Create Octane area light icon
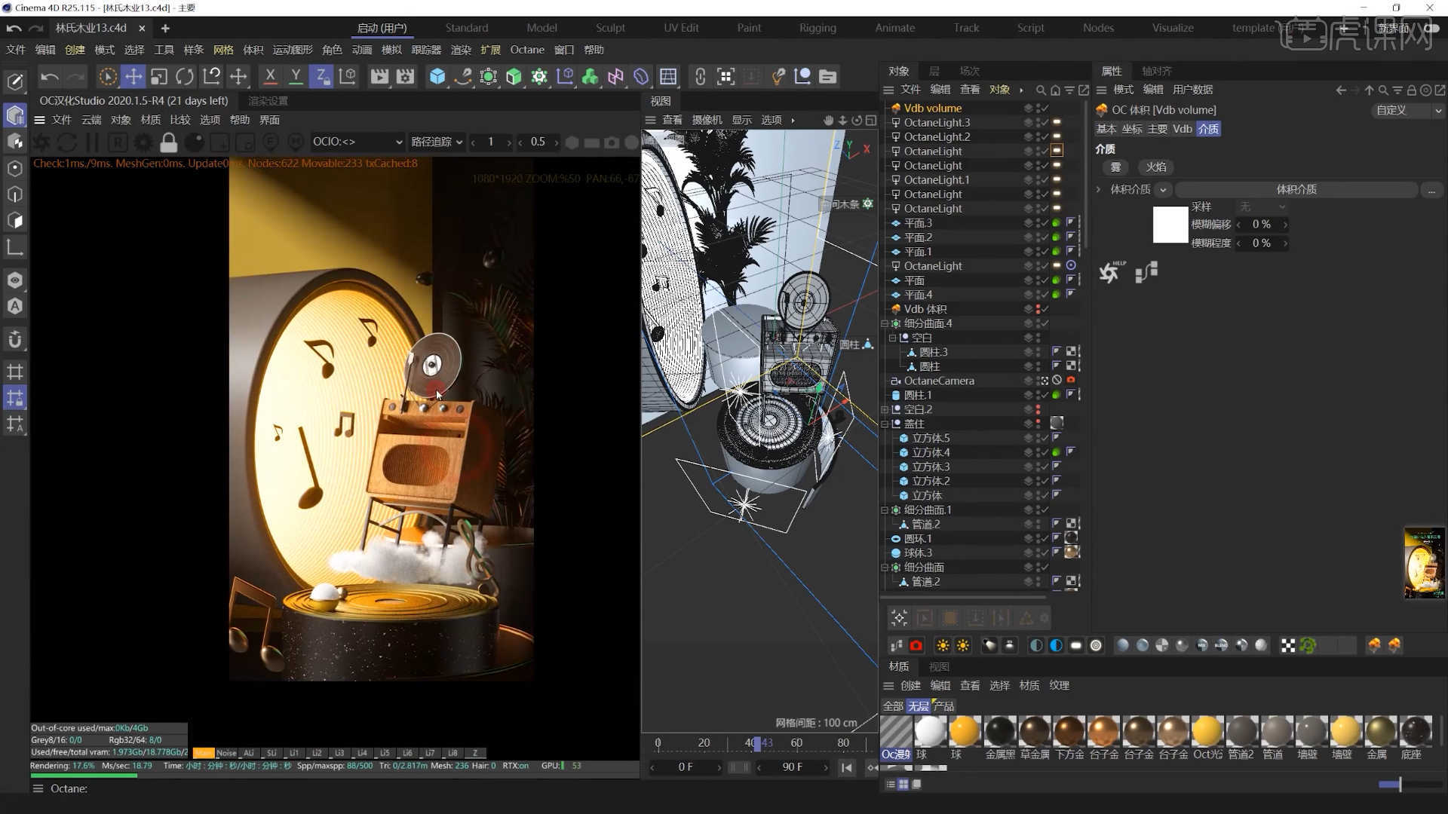 coord(1076,645)
